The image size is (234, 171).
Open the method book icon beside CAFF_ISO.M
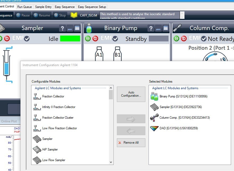74,15
